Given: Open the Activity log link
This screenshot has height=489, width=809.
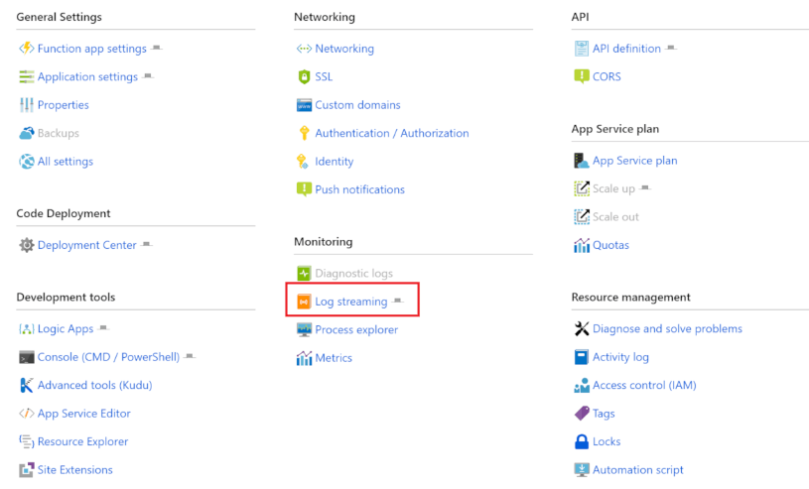Looking at the screenshot, I should [620, 357].
